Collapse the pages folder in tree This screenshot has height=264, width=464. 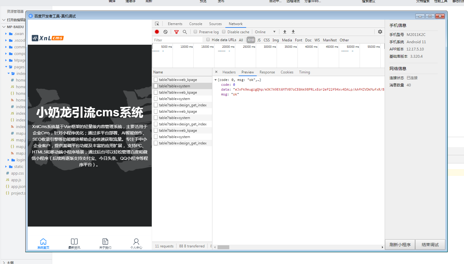click(x=6, y=67)
